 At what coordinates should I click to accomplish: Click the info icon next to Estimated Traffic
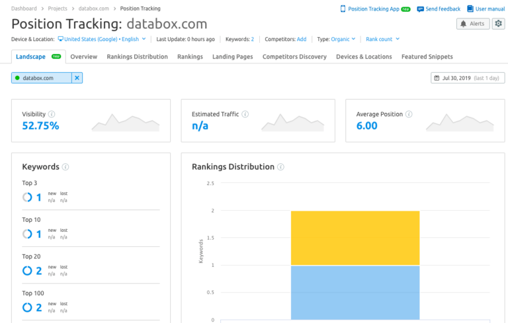(x=245, y=114)
